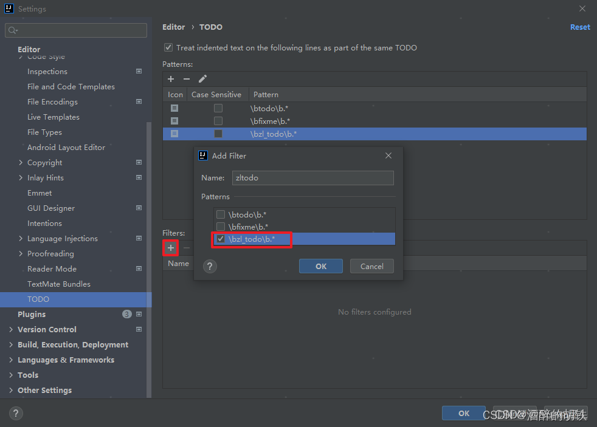Click the project-level icon beside Inspections
597x427 pixels.
[139, 72]
